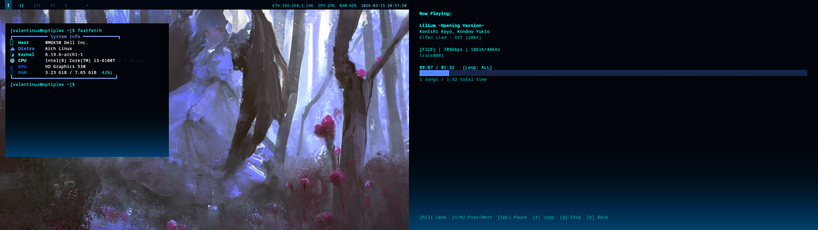Image resolution: width=818 pixels, height=230 pixels.
Task: Click the "GPU" label in fastfetch output
Action: click(x=22, y=67)
